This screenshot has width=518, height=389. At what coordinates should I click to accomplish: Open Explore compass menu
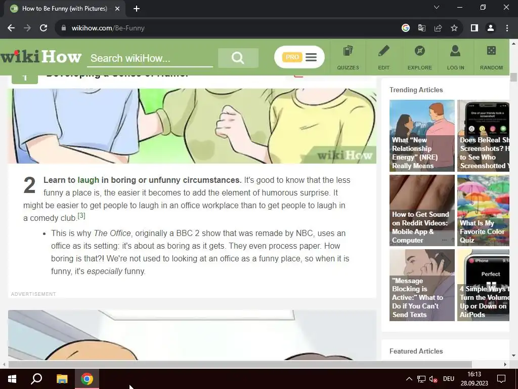419,57
